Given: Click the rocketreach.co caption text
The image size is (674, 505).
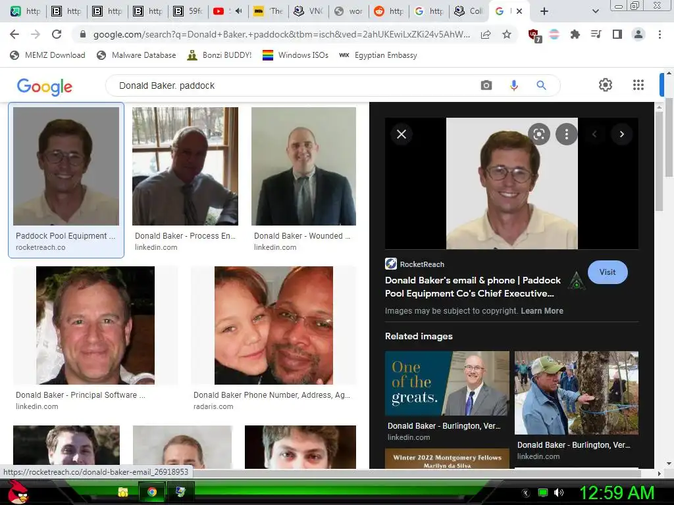Looking at the screenshot, I should click(40, 247).
